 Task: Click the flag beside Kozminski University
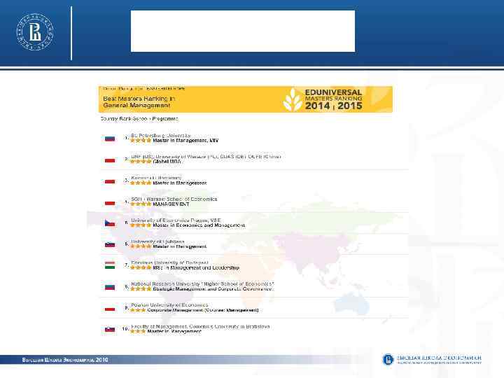point(110,181)
